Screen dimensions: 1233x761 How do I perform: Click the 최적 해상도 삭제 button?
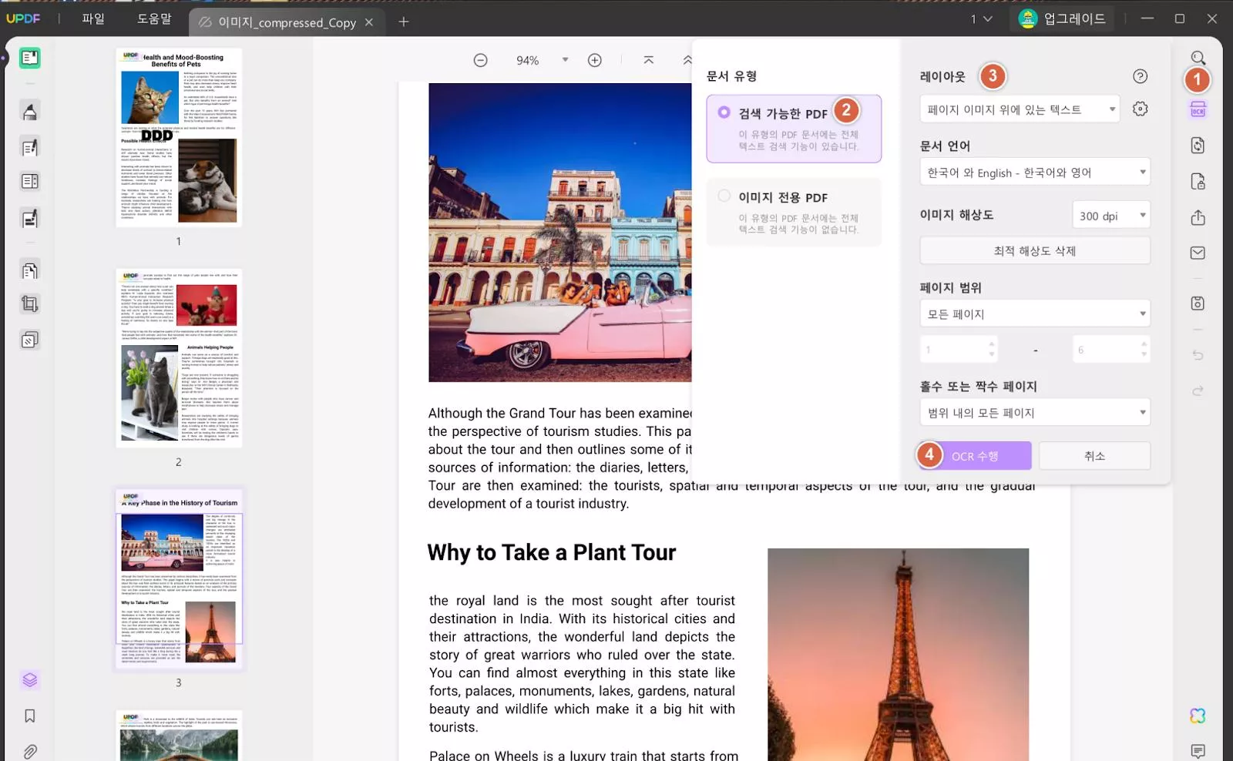(1034, 251)
